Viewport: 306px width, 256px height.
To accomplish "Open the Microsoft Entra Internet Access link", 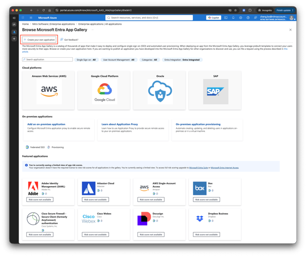I will 225,168.
